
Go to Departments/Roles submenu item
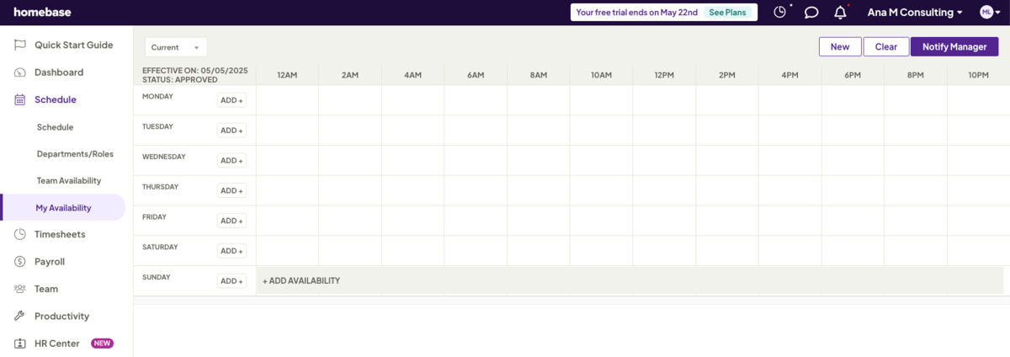coord(75,154)
